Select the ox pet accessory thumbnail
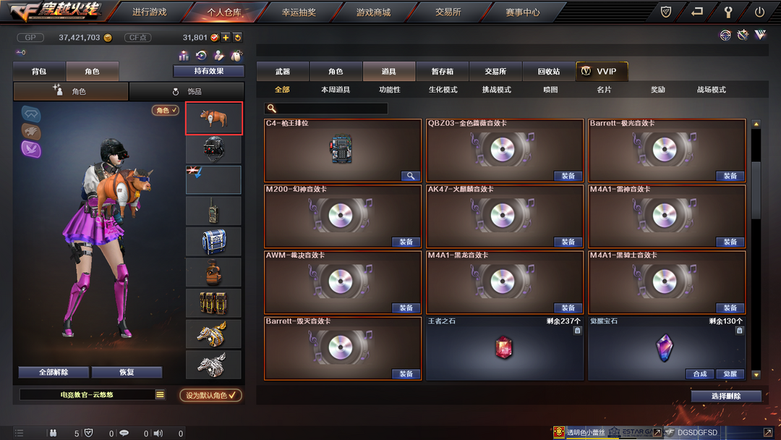The image size is (781, 440). pyautogui.click(x=214, y=118)
